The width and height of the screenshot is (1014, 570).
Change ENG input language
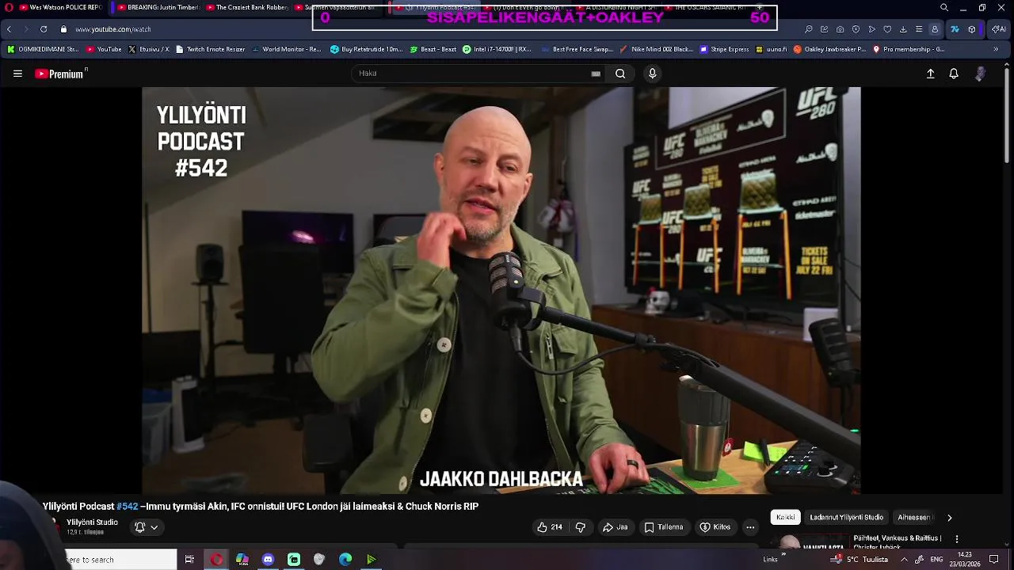point(936,560)
